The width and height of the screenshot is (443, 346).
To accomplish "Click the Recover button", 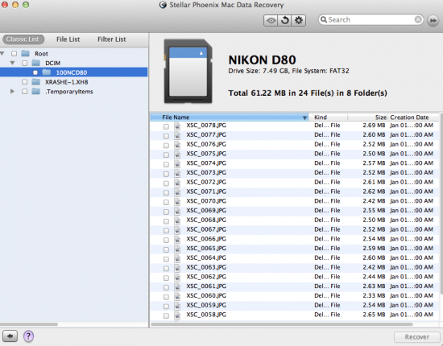I will (x=416, y=336).
